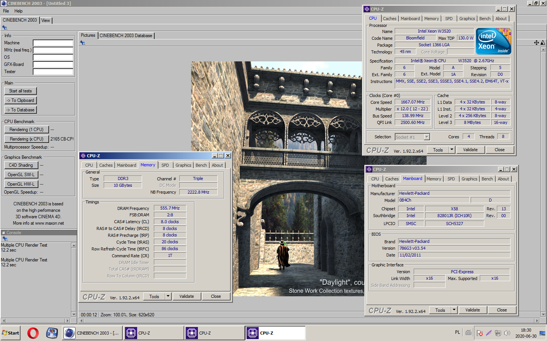Open Caches tab in top CPU-Z window
This screenshot has height=341, width=547.
pos(389,19)
